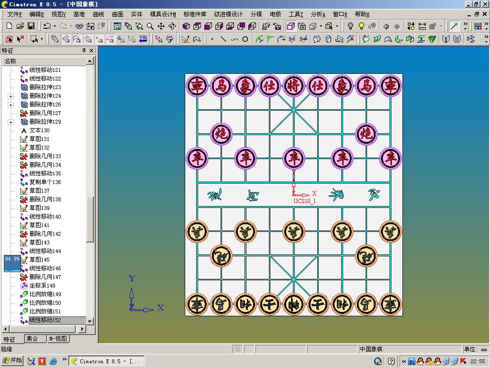The width and height of the screenshot is (490, 368).
Task: Expand the second toolbar overflow chevron
Action: pos(486,39)
